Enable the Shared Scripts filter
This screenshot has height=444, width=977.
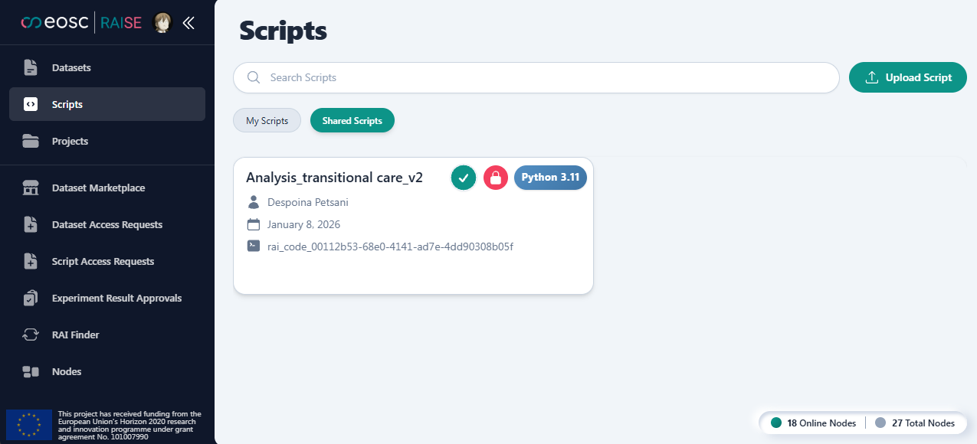[352, 120]
